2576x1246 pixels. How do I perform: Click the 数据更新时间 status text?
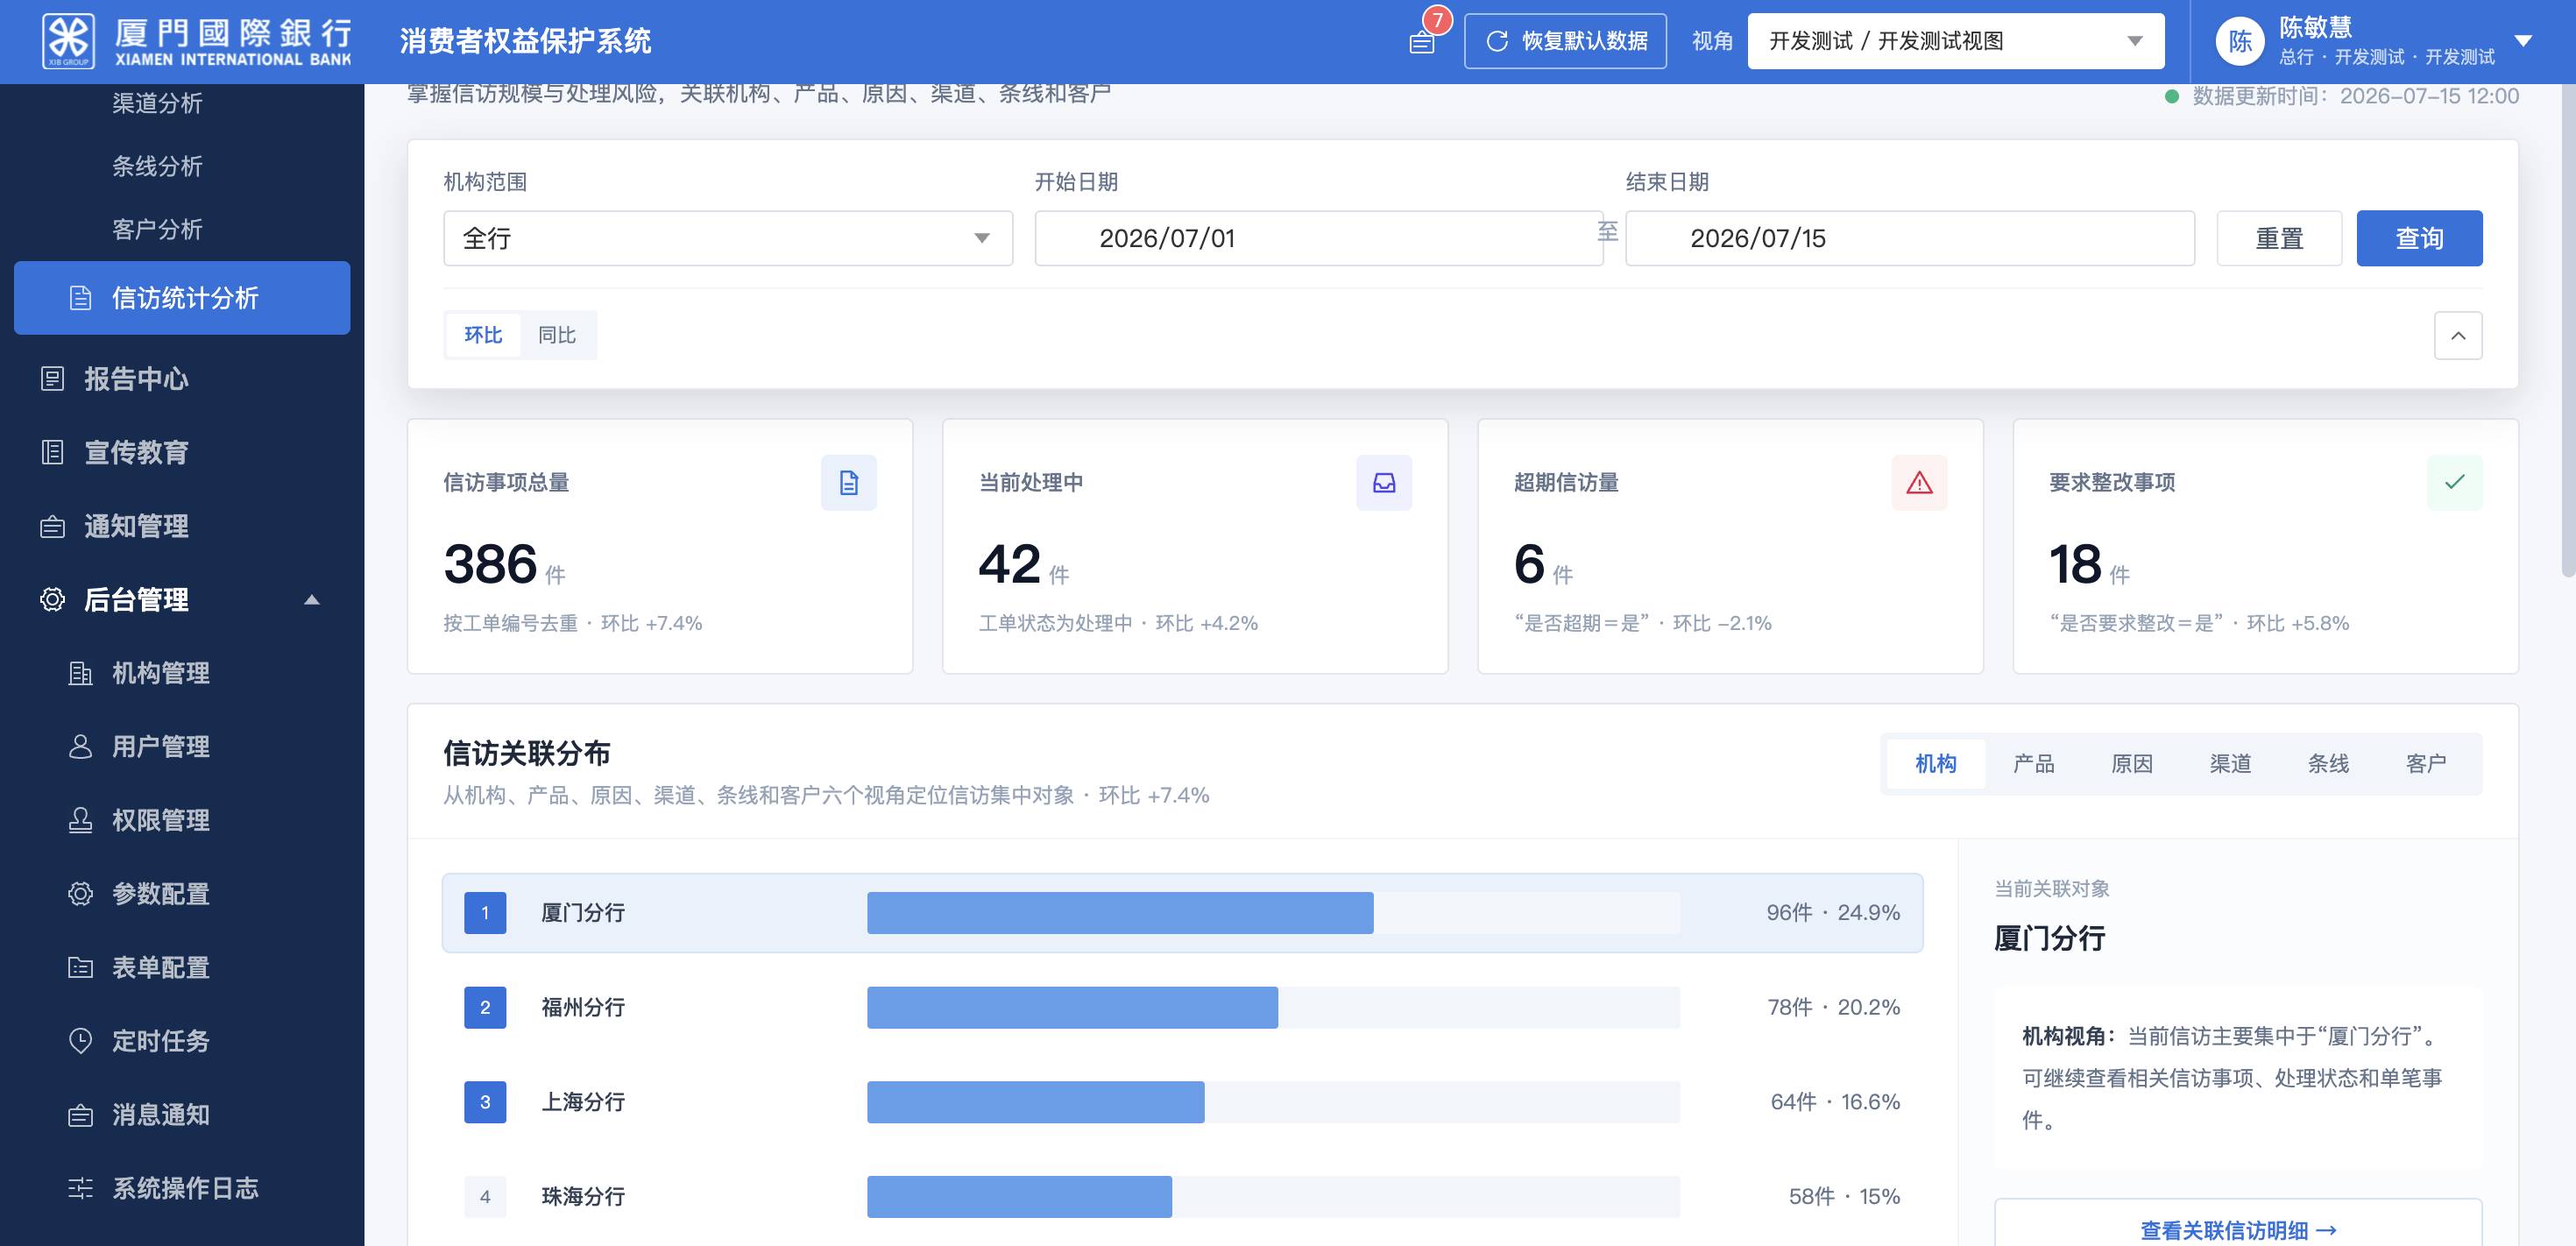point(2355,96)
